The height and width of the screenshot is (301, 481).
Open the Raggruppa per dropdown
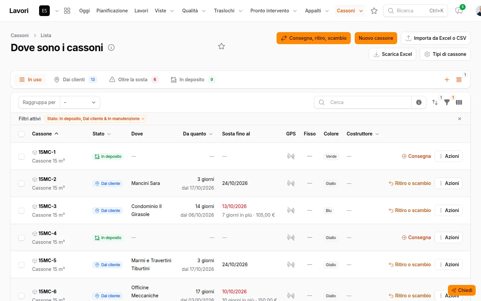(80, 102)
